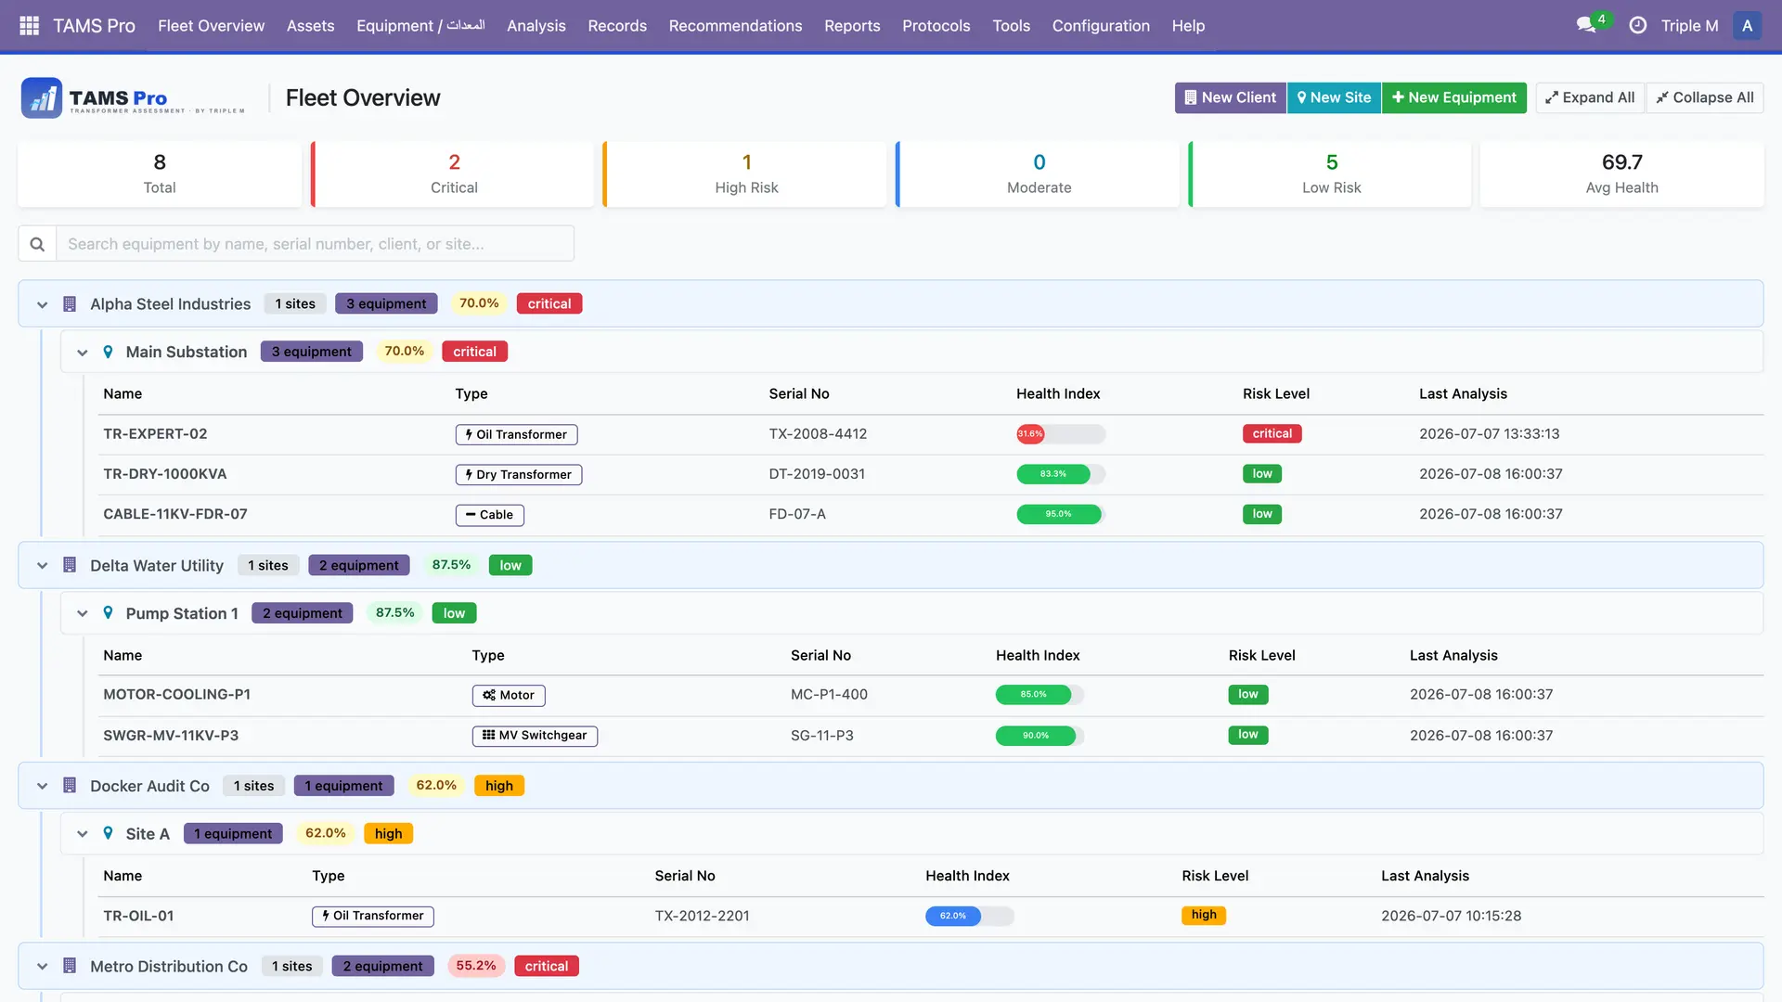Open the Assets menu

coord(310,26)
